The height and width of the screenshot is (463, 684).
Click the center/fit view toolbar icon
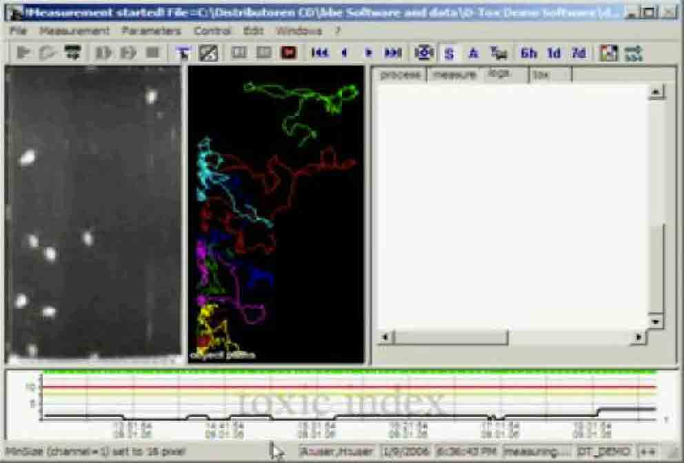pyautogui.click(x=423, y=53)
